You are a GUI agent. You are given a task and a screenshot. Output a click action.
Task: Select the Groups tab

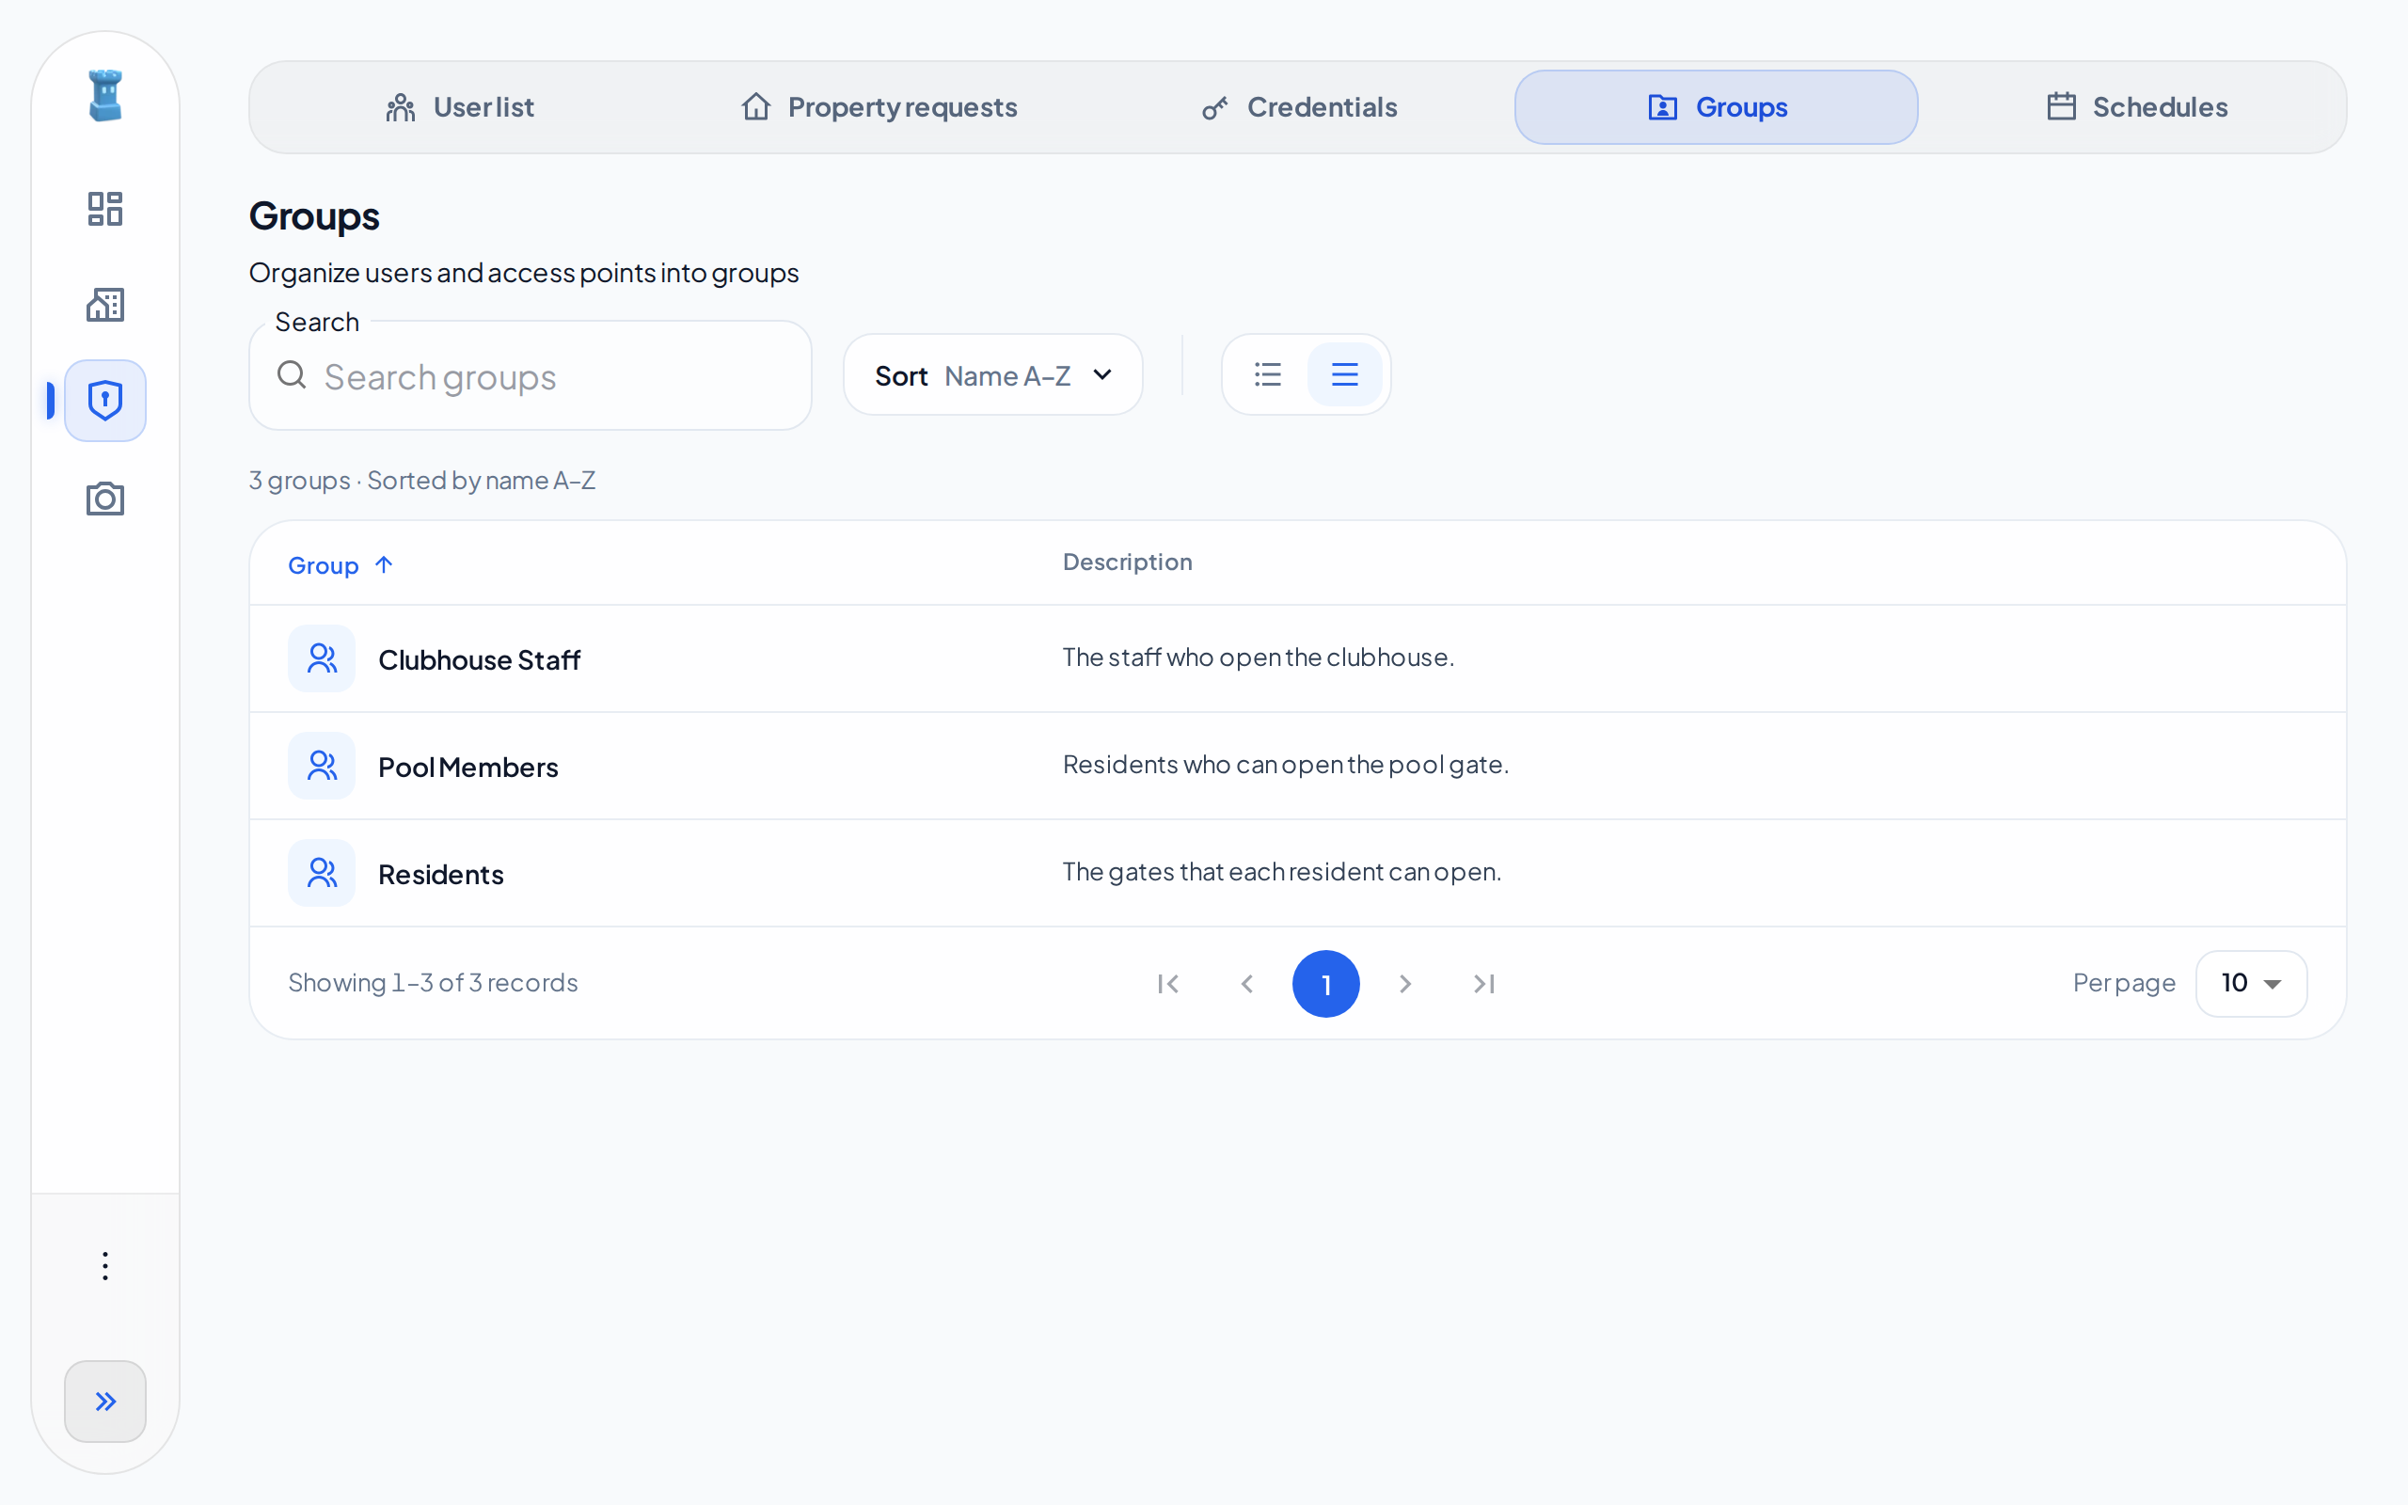(x=1717, y=107)
